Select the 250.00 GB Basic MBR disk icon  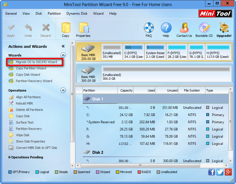coord(88,48)
